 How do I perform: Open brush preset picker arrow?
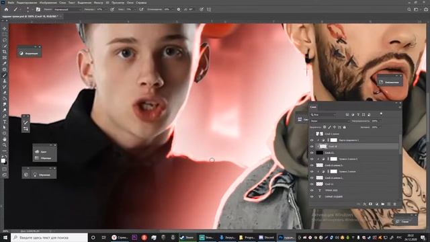click(x=32, y=9)
